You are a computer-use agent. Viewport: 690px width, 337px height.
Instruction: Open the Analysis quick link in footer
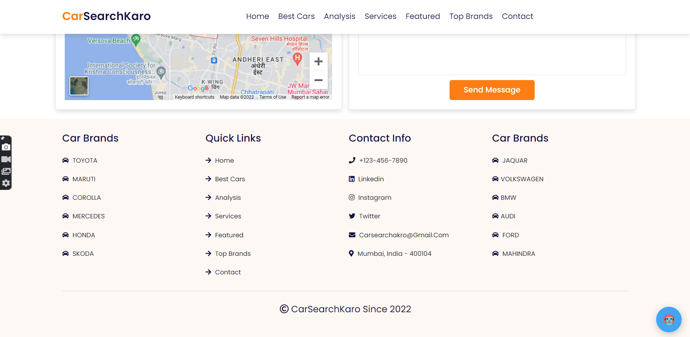[x=228, y=198]
